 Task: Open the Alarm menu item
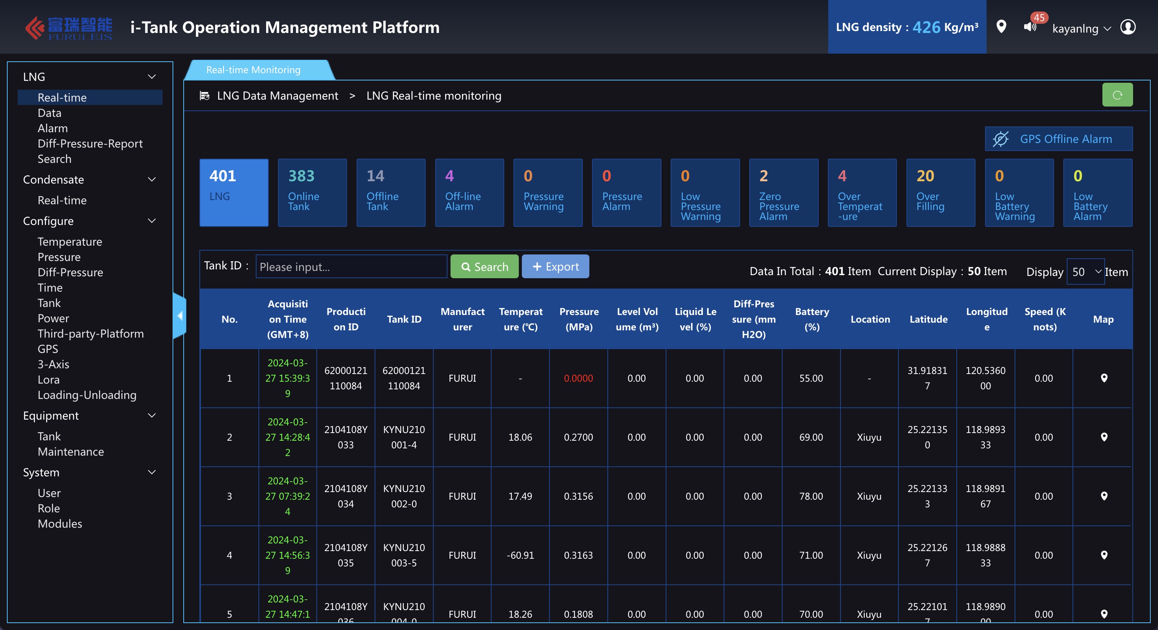pos(53,128)
